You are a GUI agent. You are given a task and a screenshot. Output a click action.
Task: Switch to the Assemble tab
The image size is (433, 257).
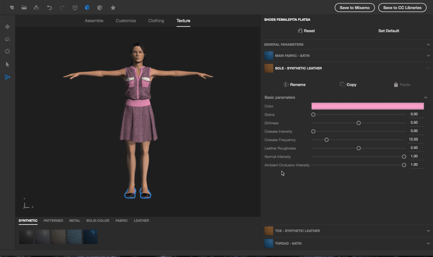pos(94,20)
